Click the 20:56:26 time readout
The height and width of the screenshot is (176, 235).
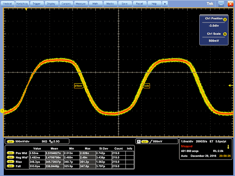[x=225, y=156]
